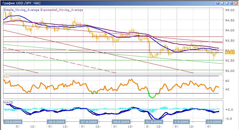
Task: Click the Exponential_Moving_Average legend label
Action: point(62,10)
